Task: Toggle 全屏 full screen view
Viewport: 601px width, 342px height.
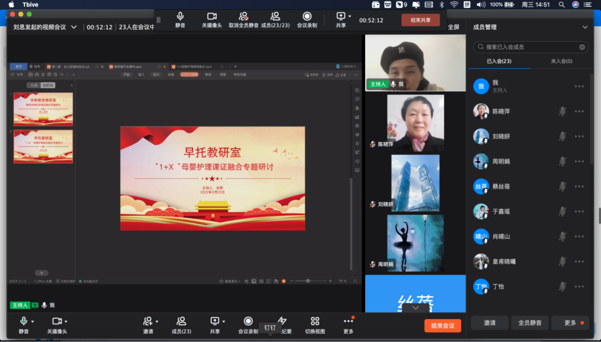Action: [x=453, y=27]
